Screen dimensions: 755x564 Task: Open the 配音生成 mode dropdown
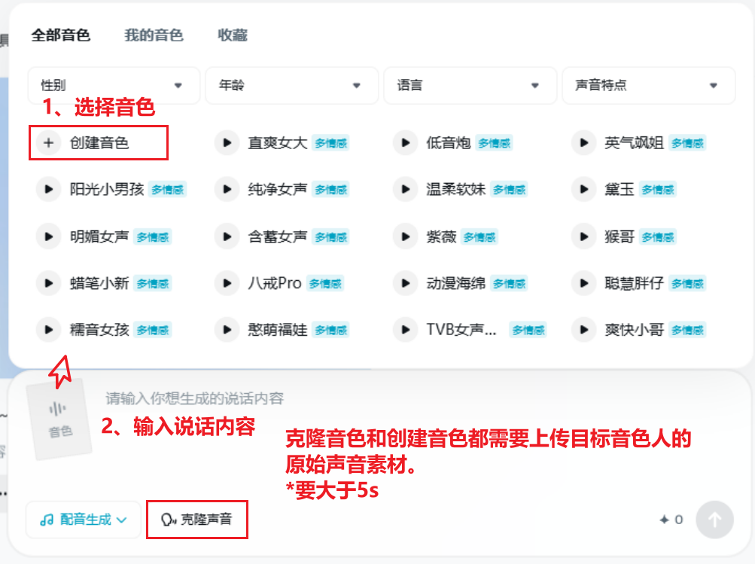[83, 520]
